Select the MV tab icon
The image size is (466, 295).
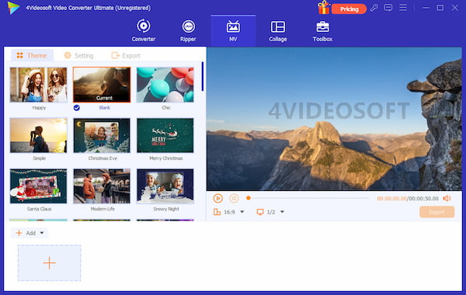click(x=233, y=26)
